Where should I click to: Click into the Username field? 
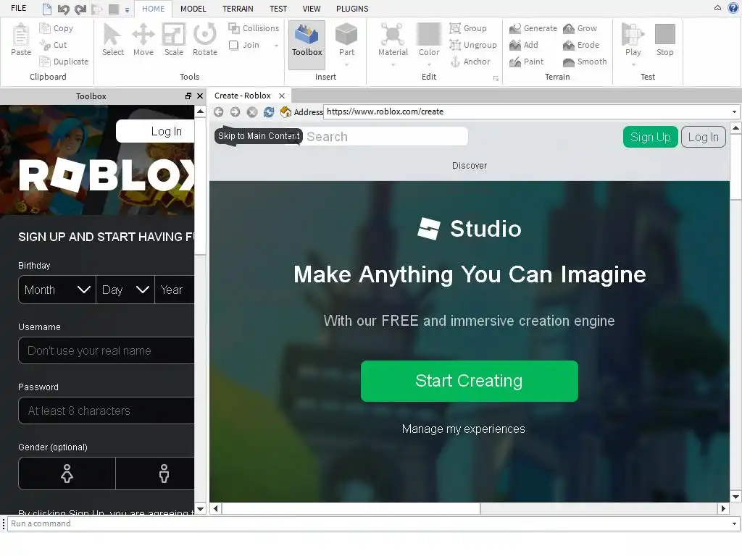pyautogui.click(x=107, y=350)
